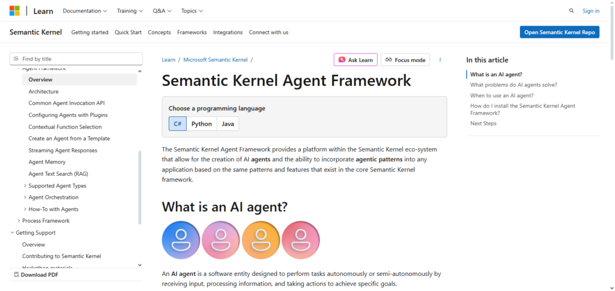The width and height of the screenshot is (615, 291).
Task: Jump to When to use an AI agent?
Action: [502, 95]
